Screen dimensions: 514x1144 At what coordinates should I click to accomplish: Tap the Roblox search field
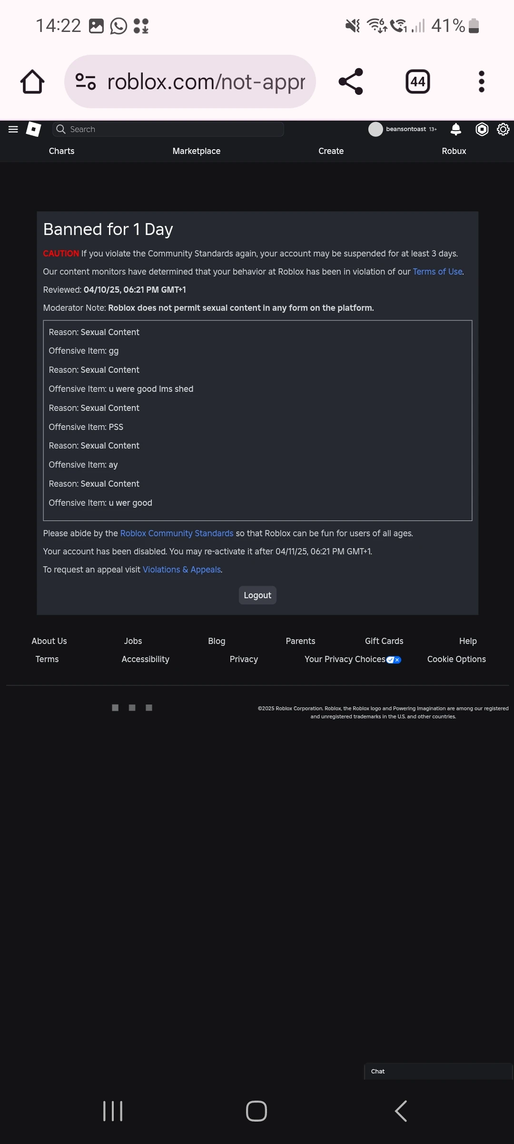(x=168, y=129)
